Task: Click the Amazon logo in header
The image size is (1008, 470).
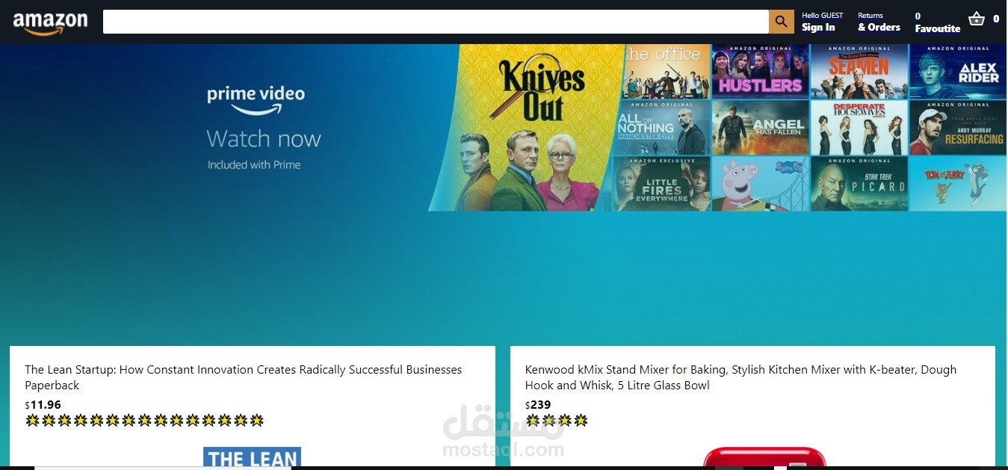Action: click(x=50, y=23)
